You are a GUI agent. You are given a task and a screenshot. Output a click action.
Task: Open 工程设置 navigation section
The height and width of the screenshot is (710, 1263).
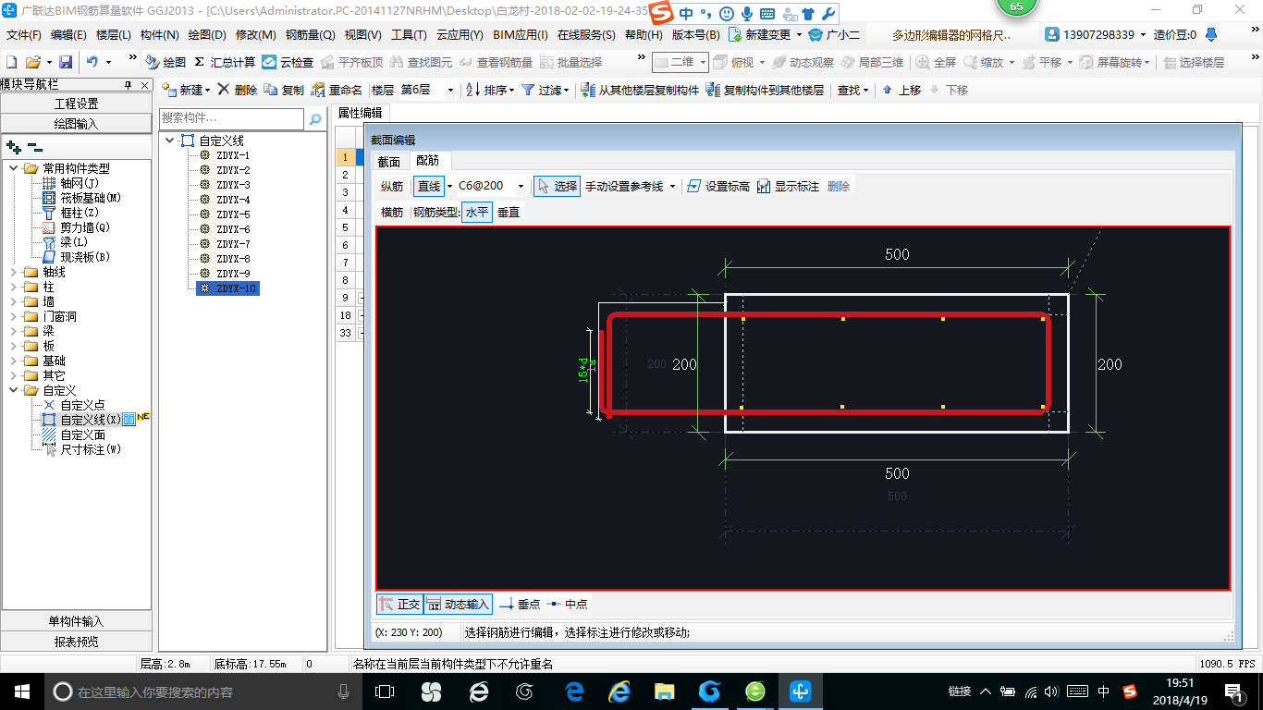(77, 104)
